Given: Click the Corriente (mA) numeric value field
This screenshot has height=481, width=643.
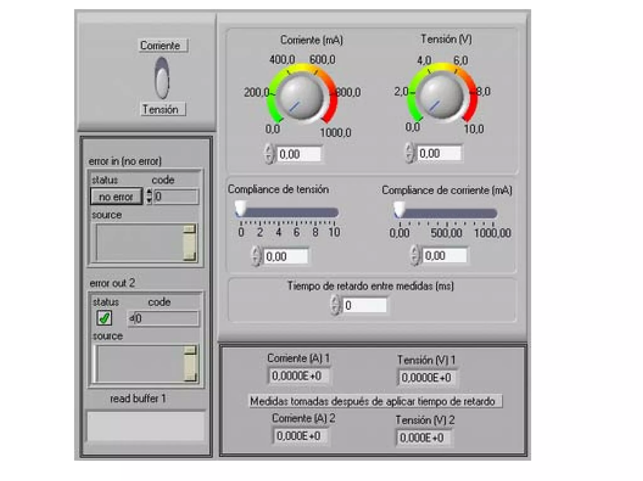Looking at the screenshot, I should (x=299, y=154).
